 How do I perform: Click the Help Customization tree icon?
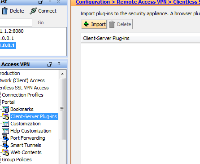click(x=5, y=131)
